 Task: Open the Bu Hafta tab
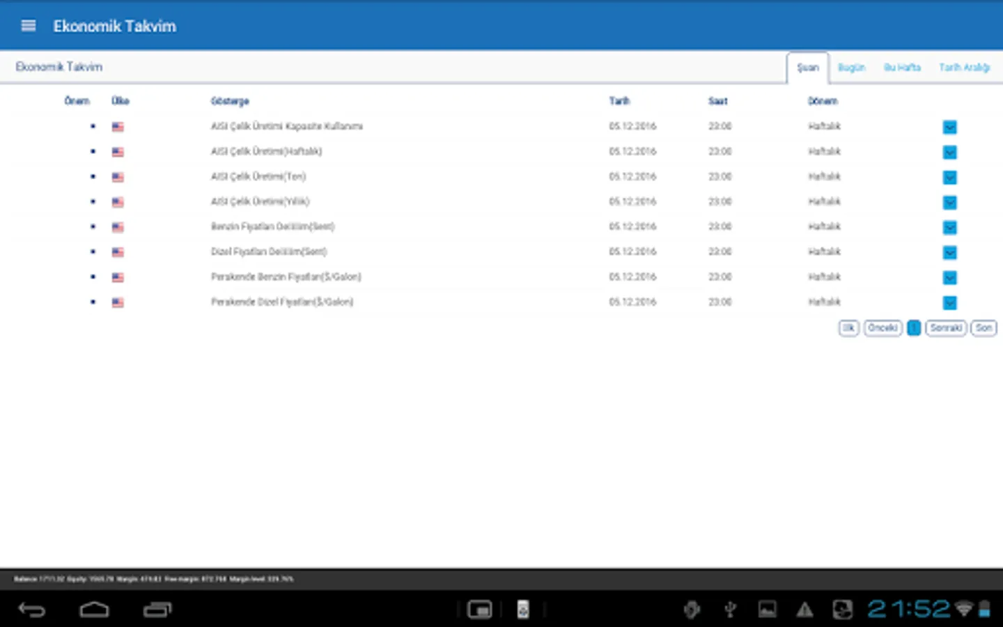(902, 68)
